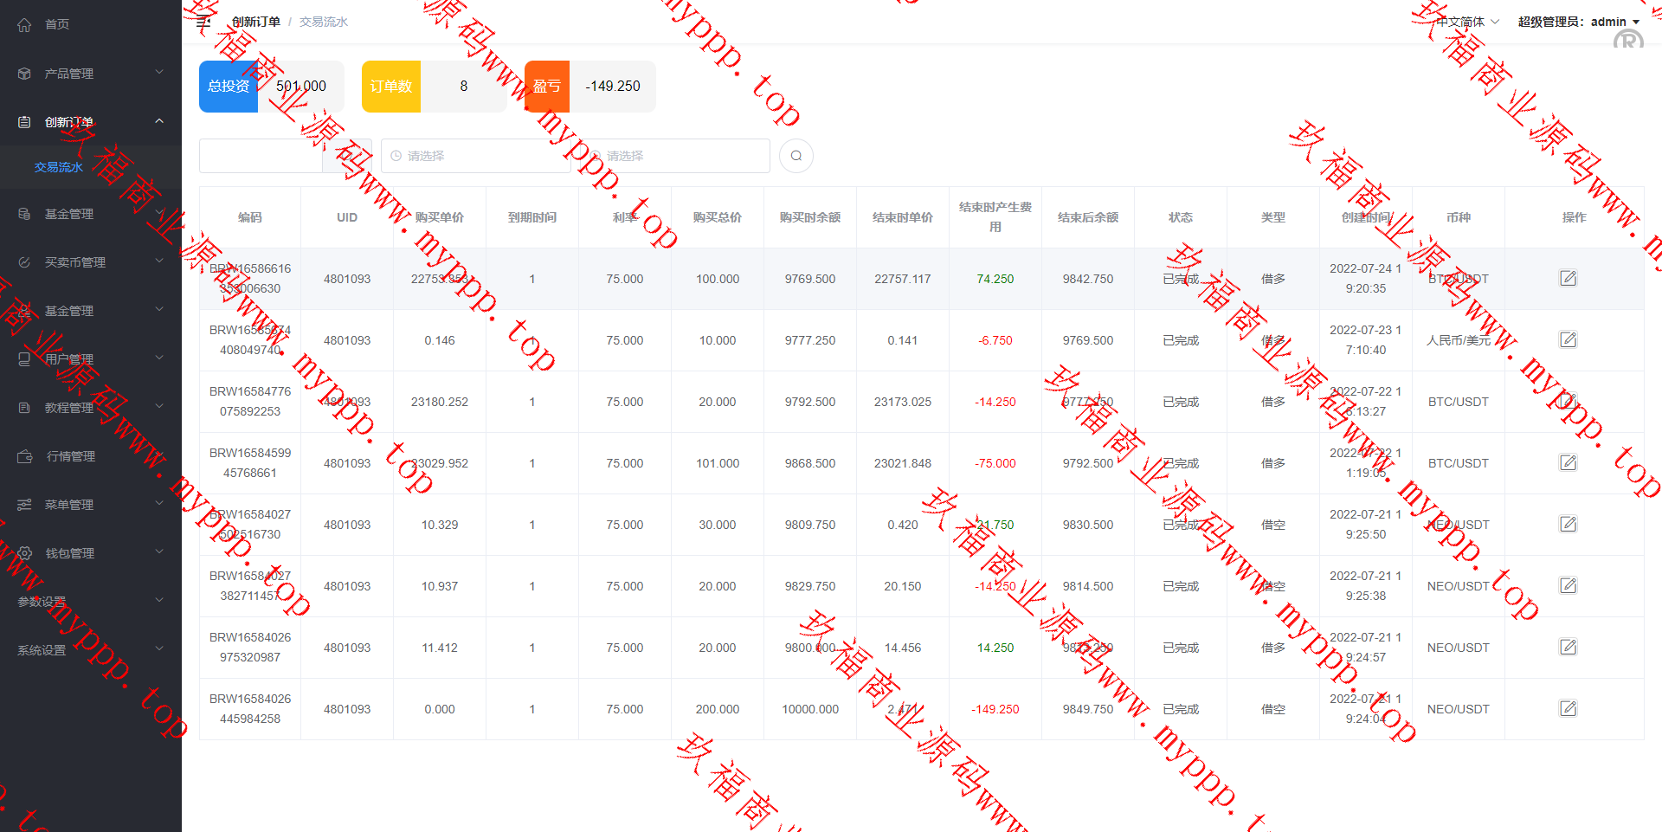
Task: Open the edit icon for the 人民币/美元 order row
Action: coord(1568,339)
